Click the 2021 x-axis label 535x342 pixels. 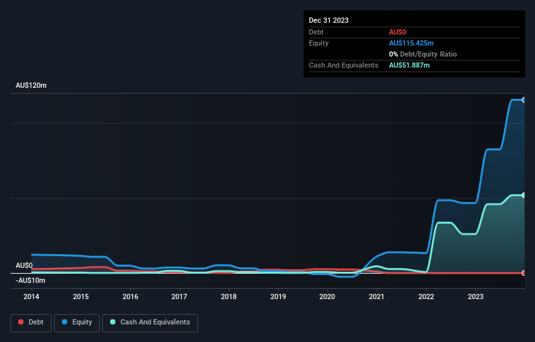click(x=377, y=296)
